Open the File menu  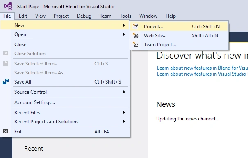coord(7,16)
